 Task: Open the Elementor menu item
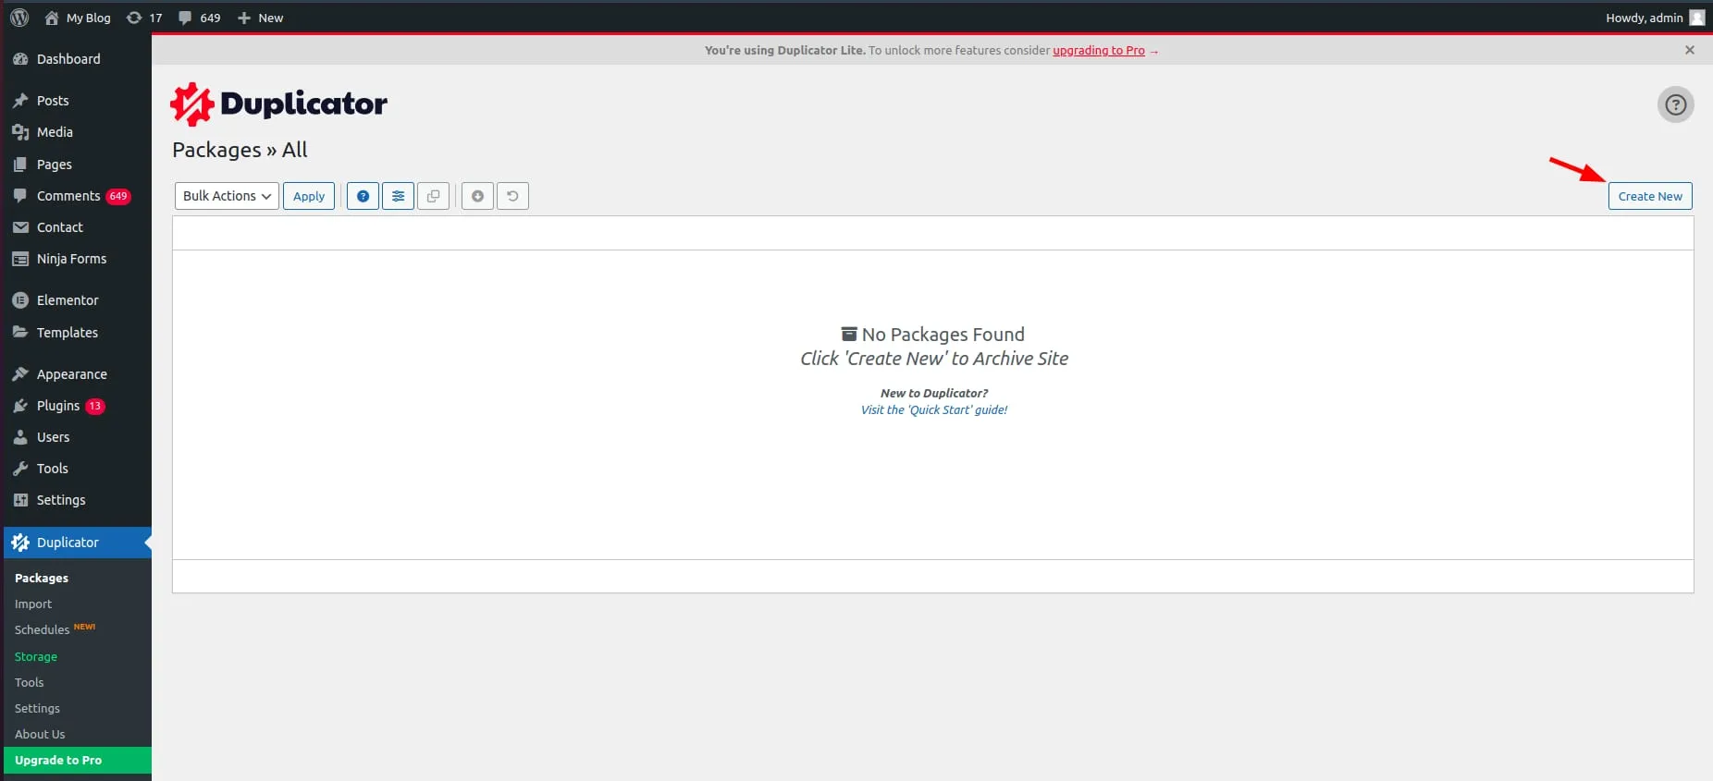[77, 300]
